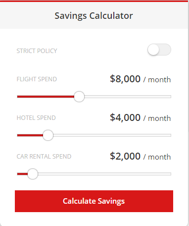Click the Flight Spend slider handle

point(79,97)
